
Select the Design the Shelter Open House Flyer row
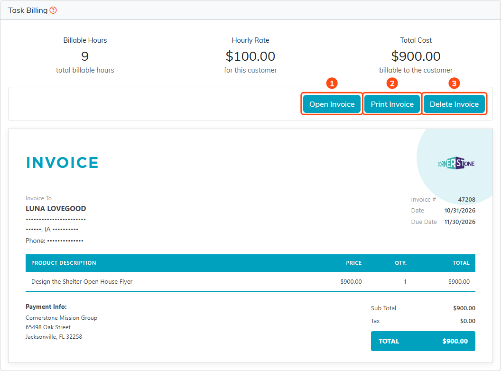[x=250, y=281]
